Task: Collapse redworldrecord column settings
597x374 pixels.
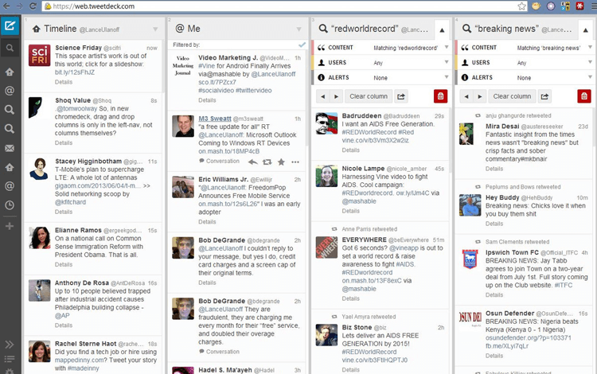Action: coord(442,30)
